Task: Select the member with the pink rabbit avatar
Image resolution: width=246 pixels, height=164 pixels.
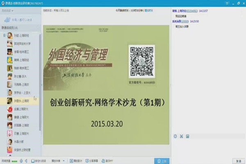Action: coord(10,133)
